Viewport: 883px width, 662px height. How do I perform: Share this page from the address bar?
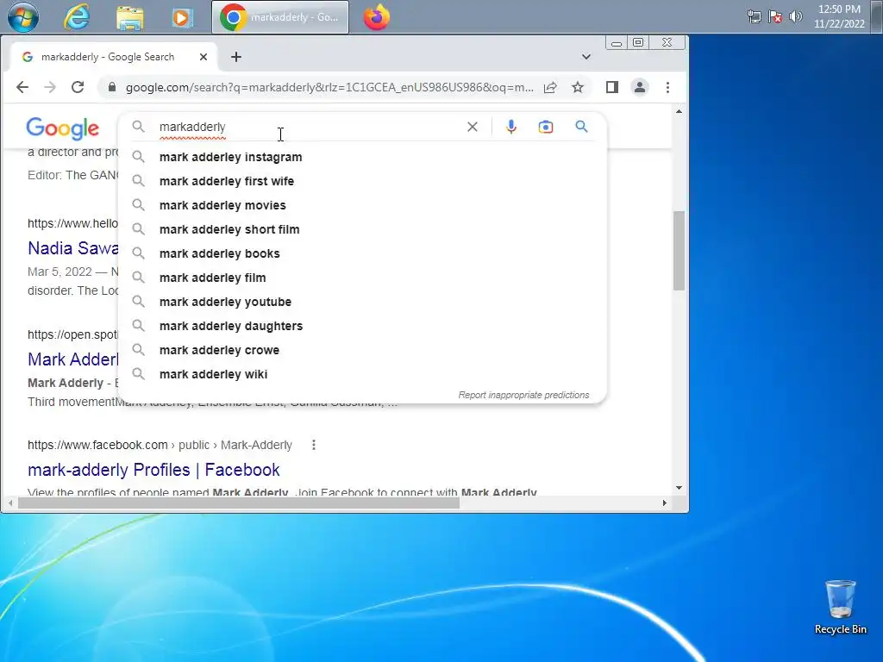coord(550,87)
